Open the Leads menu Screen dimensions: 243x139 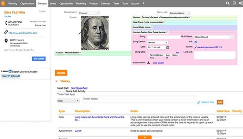pos(53,3)
